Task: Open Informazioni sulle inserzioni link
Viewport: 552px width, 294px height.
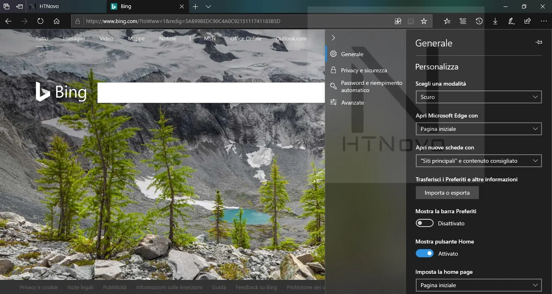Action: pyautogui.click(x=169, y=288)
